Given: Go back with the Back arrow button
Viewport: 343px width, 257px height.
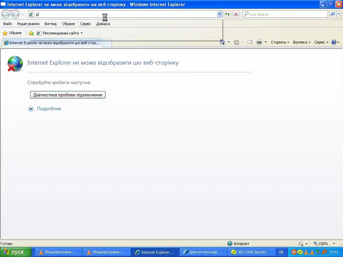Looking at the screenshot, I should coord(6,14).
